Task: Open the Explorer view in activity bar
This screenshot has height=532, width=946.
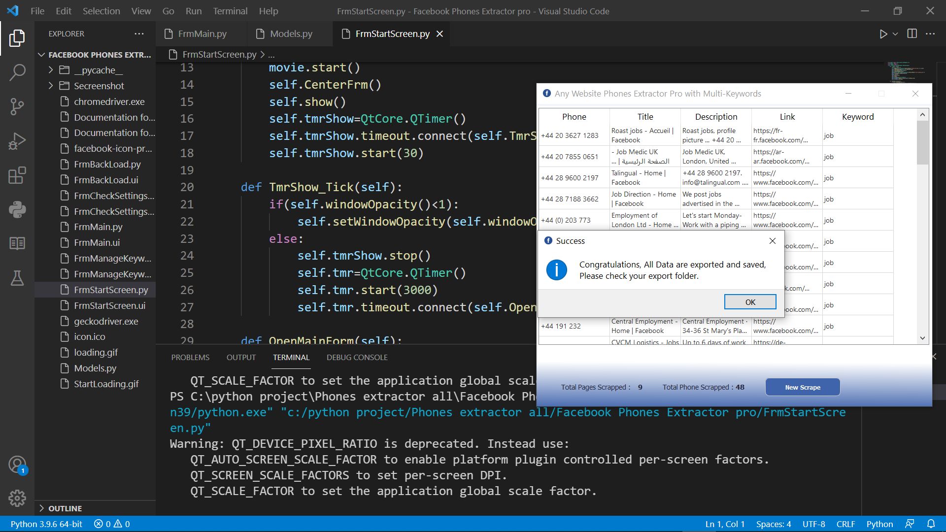Action: pyautogui.click(x=17, y=38)
